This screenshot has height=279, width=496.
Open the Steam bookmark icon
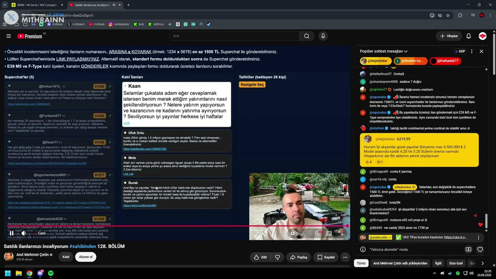tap(208, 24)
